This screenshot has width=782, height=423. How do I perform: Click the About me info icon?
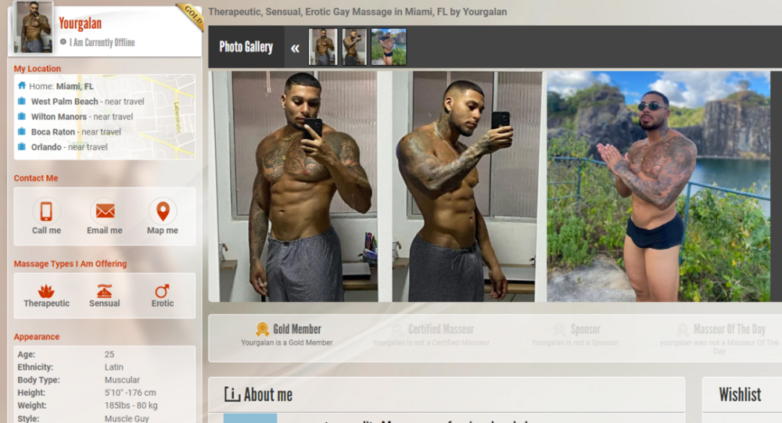click(x=232, y=394)
